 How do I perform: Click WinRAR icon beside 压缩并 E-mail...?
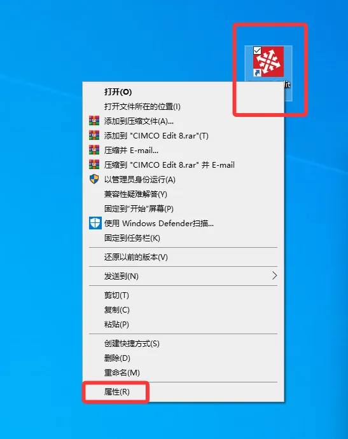click(94, 150)
